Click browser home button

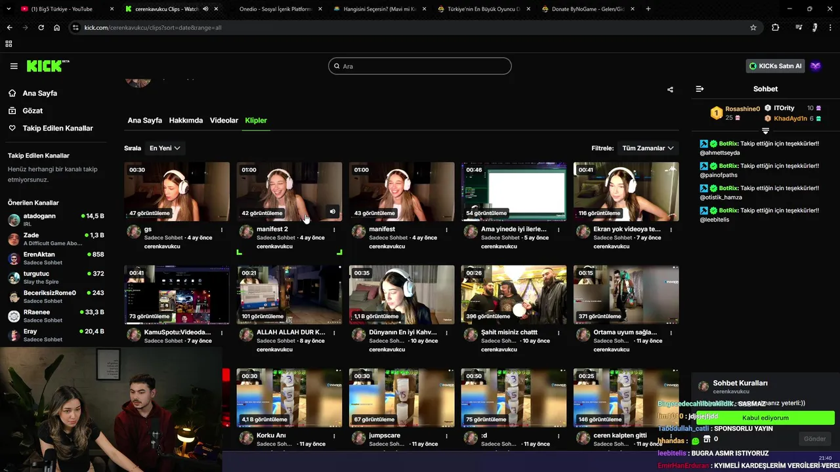tap(57, 28)
